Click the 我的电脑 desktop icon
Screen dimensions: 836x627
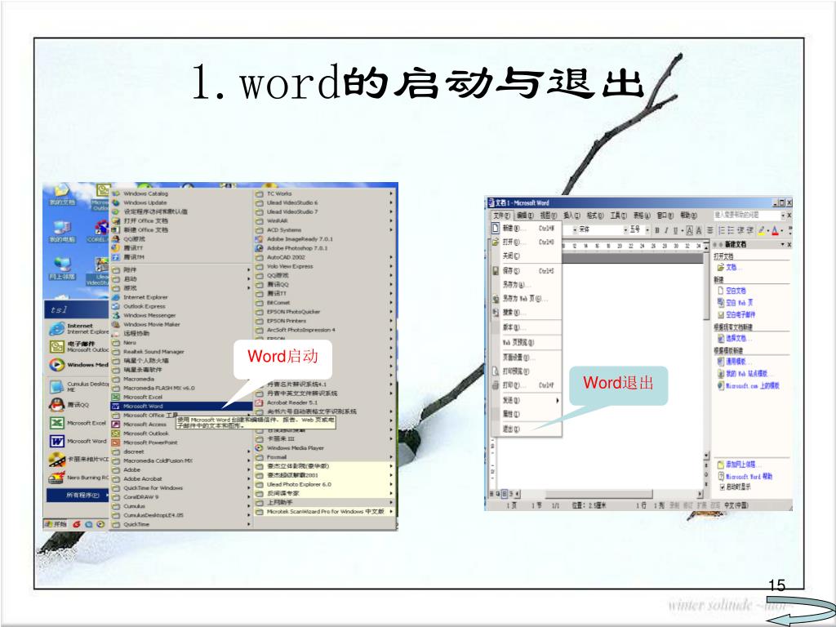pos(62,231)
